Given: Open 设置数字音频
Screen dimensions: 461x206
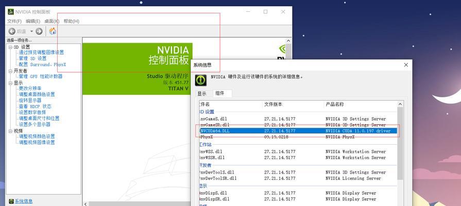Looking at the screenshot, I should (x=32, y=112).
